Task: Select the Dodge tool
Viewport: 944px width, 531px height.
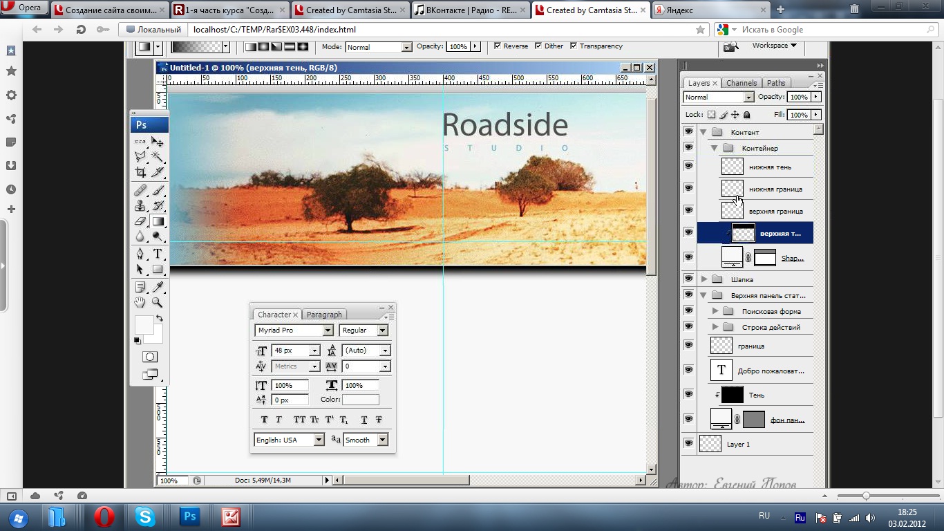Action: (x=158, y=236)
